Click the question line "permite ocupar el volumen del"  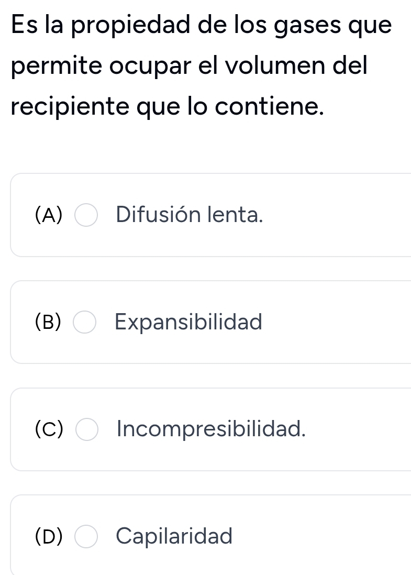point(188,67)
